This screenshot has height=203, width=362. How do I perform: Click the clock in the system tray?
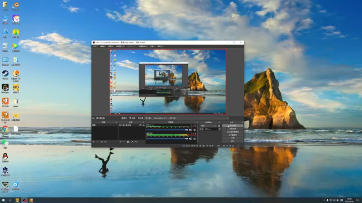click(349, 200)
